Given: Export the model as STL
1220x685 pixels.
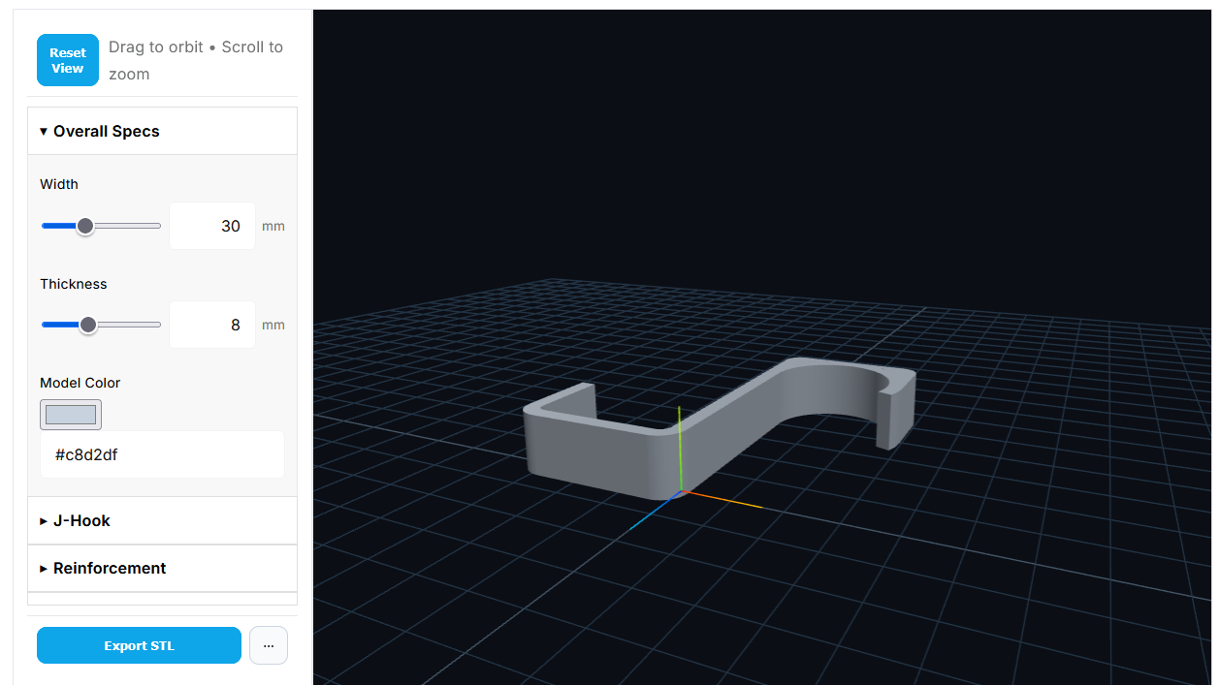Looking at the screenshot, I should coord(139,646).
